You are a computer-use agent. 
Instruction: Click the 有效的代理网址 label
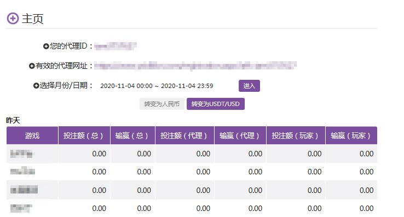click(x=61, y=66)
